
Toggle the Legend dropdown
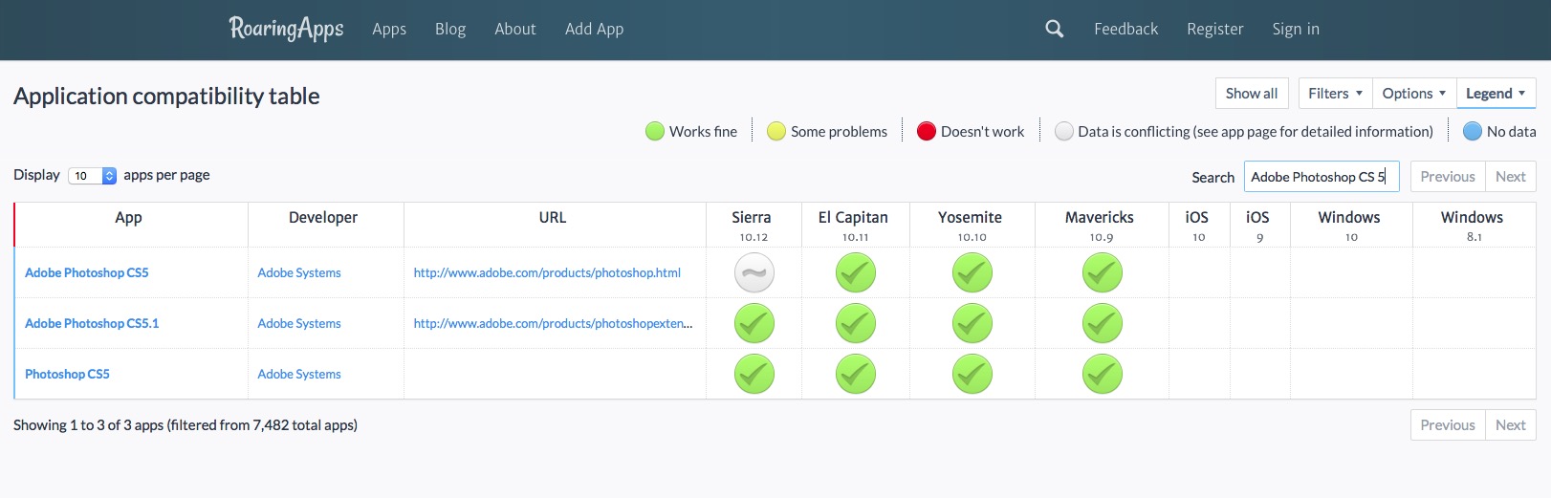[x=1496, y=93]
